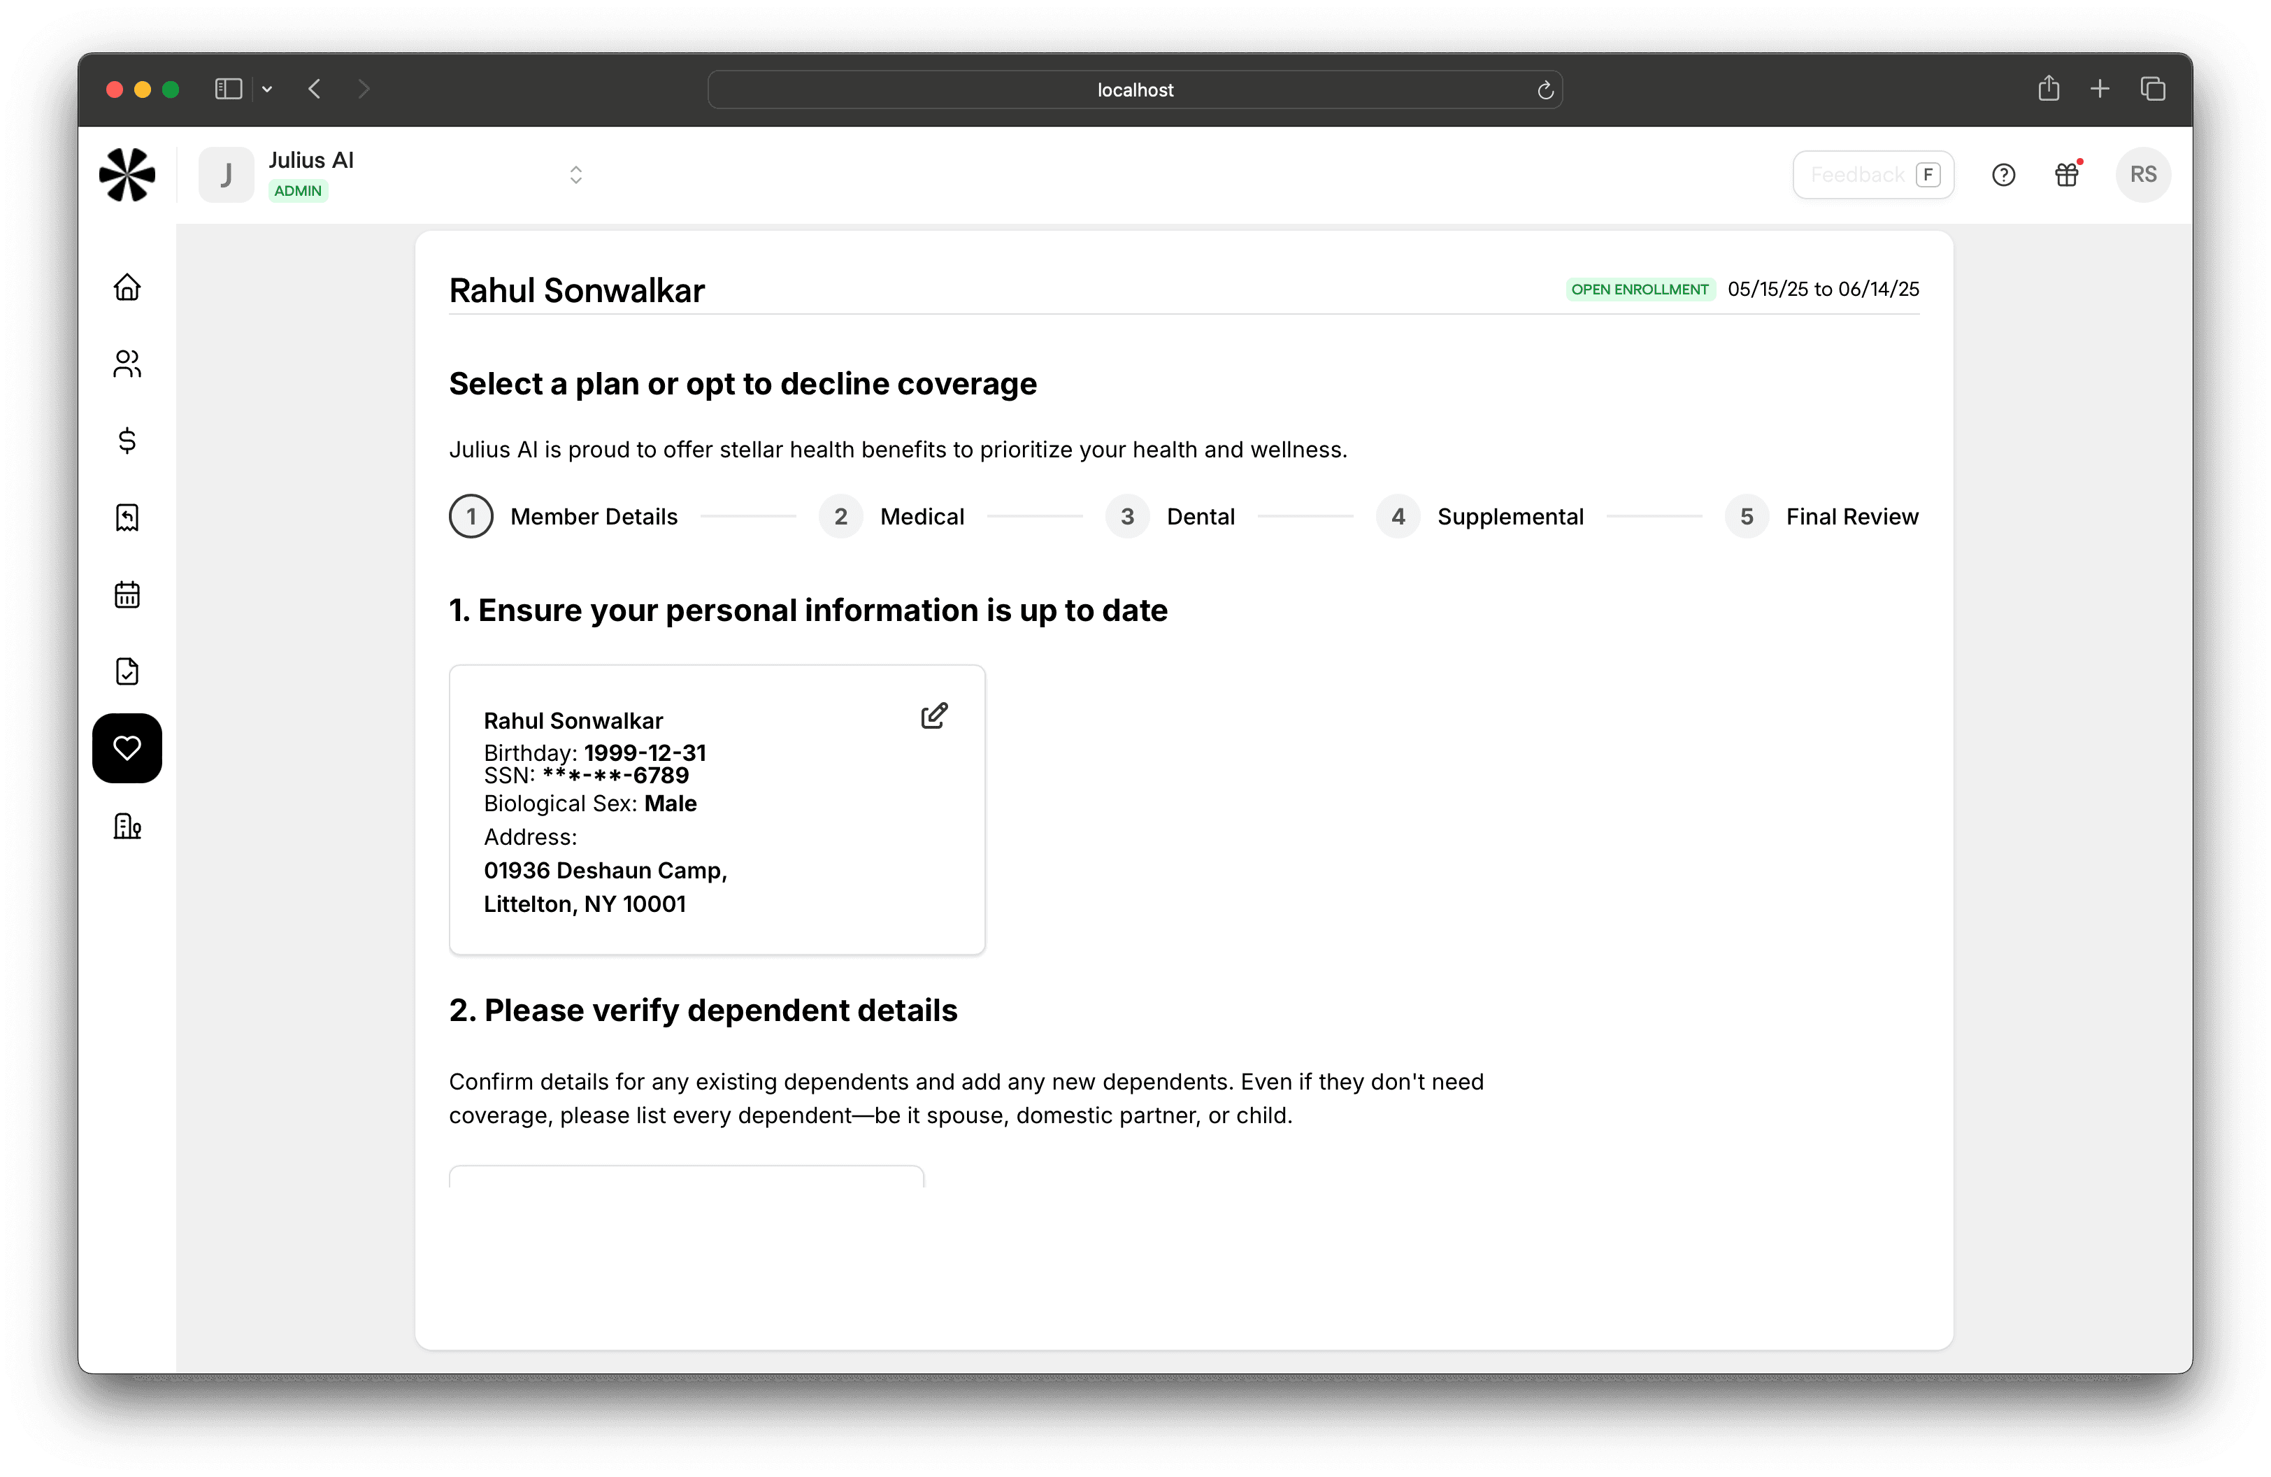Open the People icon in sidebar

(x=127, y=364)
